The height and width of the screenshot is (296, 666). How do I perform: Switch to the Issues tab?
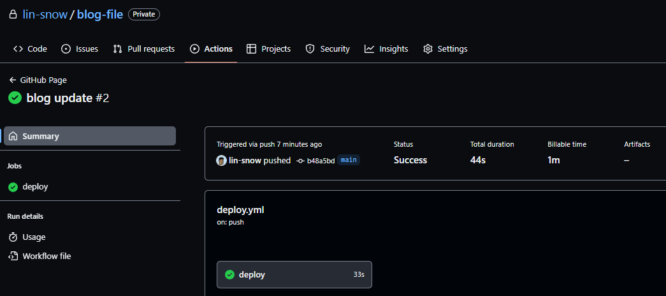click(80, 49)
